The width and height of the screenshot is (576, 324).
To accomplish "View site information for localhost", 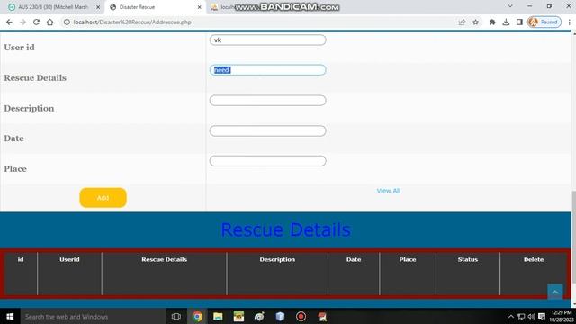I will pyautogui.click(x=67, y=22).
